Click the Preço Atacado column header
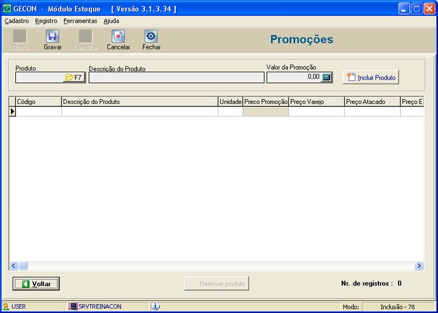The width and height of the screenshot is (438, 313). pos(372,101)
